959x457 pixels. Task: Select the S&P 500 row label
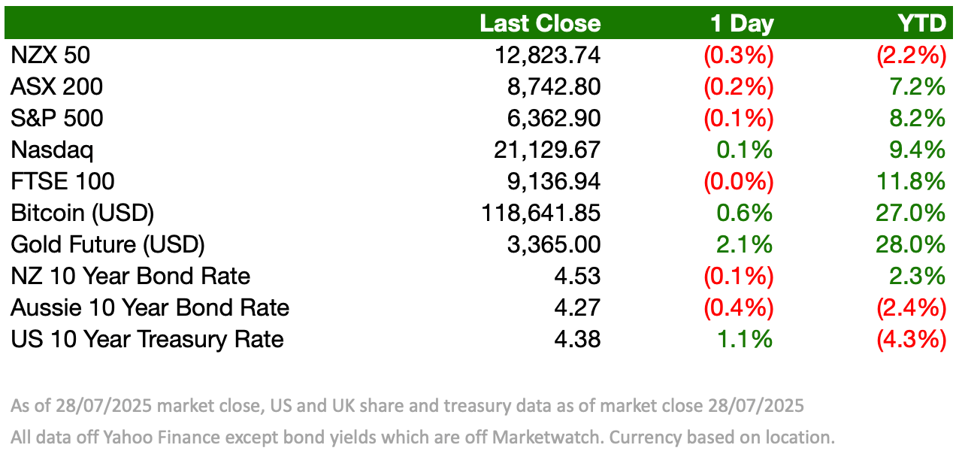57,118
